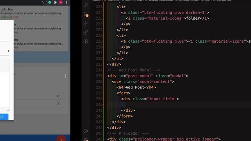251x141 pixels.
Task: Open the green Grammarly extension icon
Action: point(50,2)
